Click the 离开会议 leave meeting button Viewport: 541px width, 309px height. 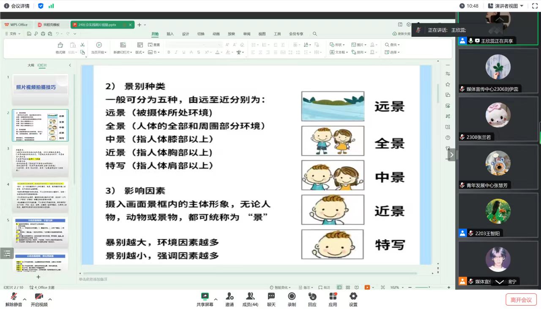pos(521,300)
